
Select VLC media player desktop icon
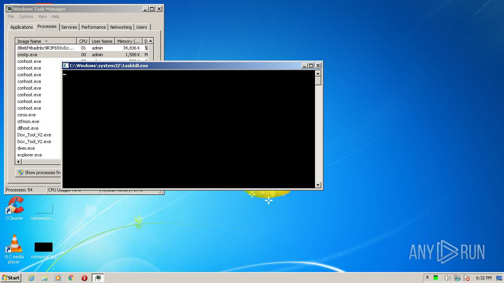[x=14, y=249]
